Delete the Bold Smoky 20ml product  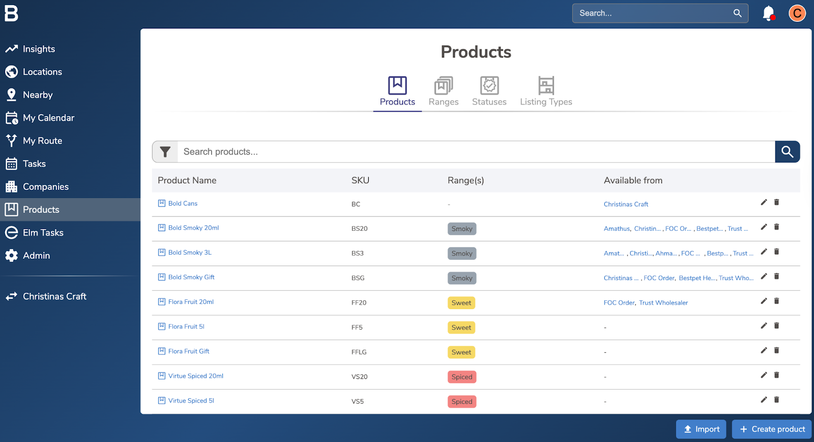pos(776,227)
